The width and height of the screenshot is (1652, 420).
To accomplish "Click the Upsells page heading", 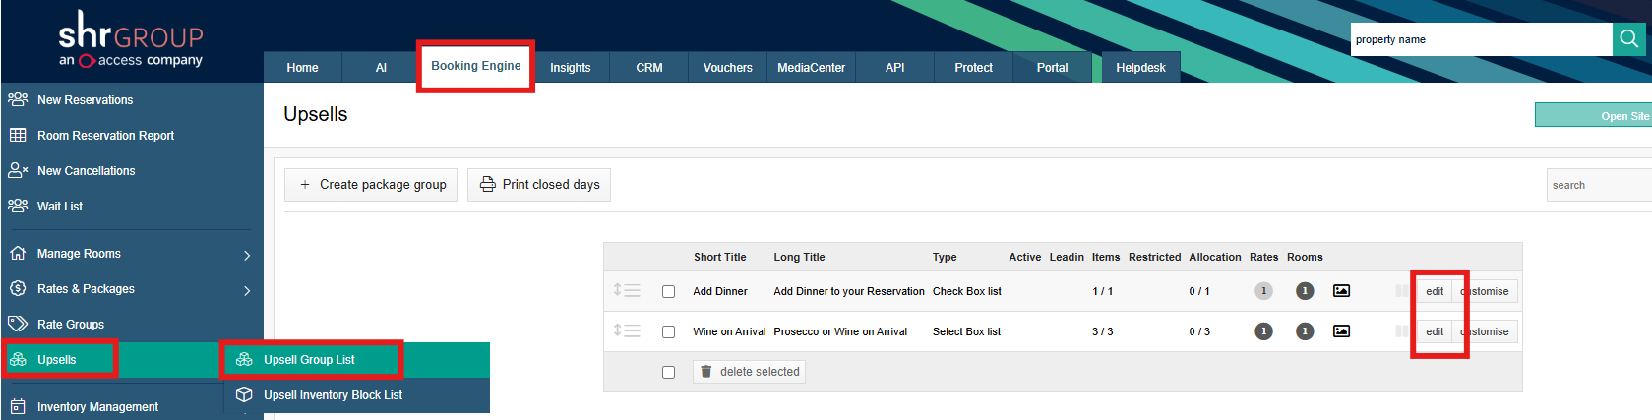I will click(316, 114).
